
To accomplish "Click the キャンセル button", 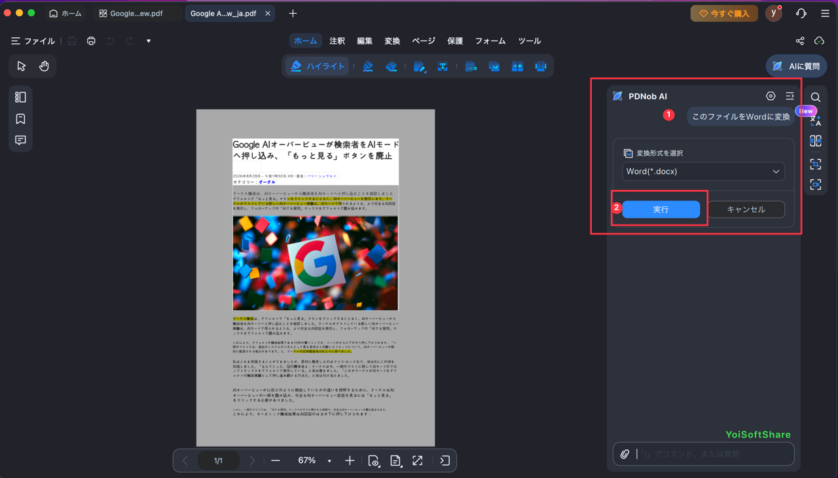I will (746, 210).
